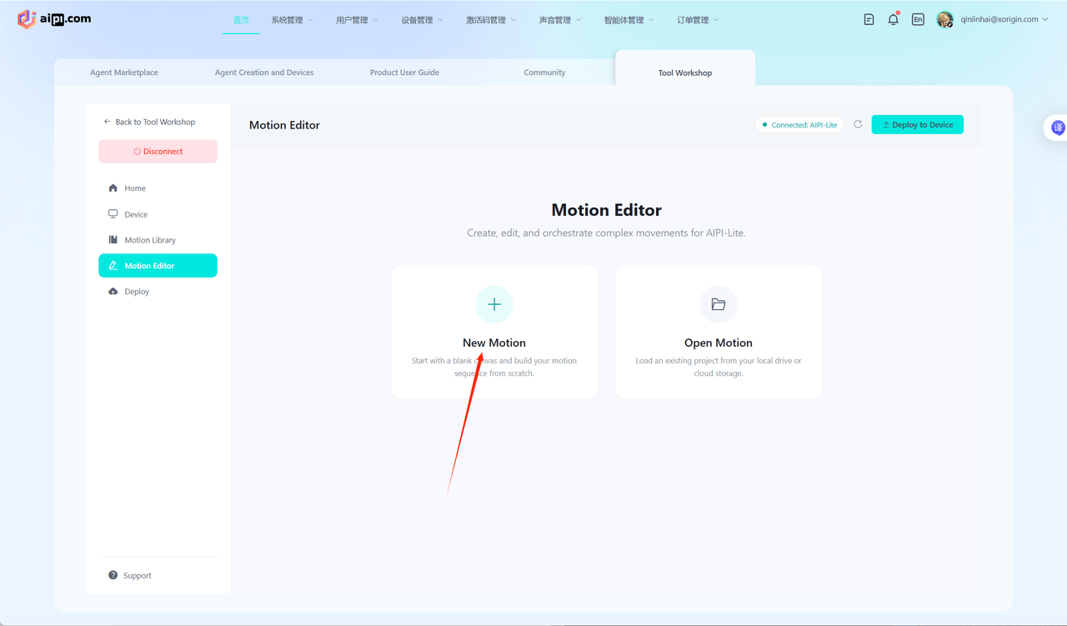Viewport: 1067px width, 626px height.
Task: Select Motion Editor in the sidebar
Action: [x=158, y=266]
